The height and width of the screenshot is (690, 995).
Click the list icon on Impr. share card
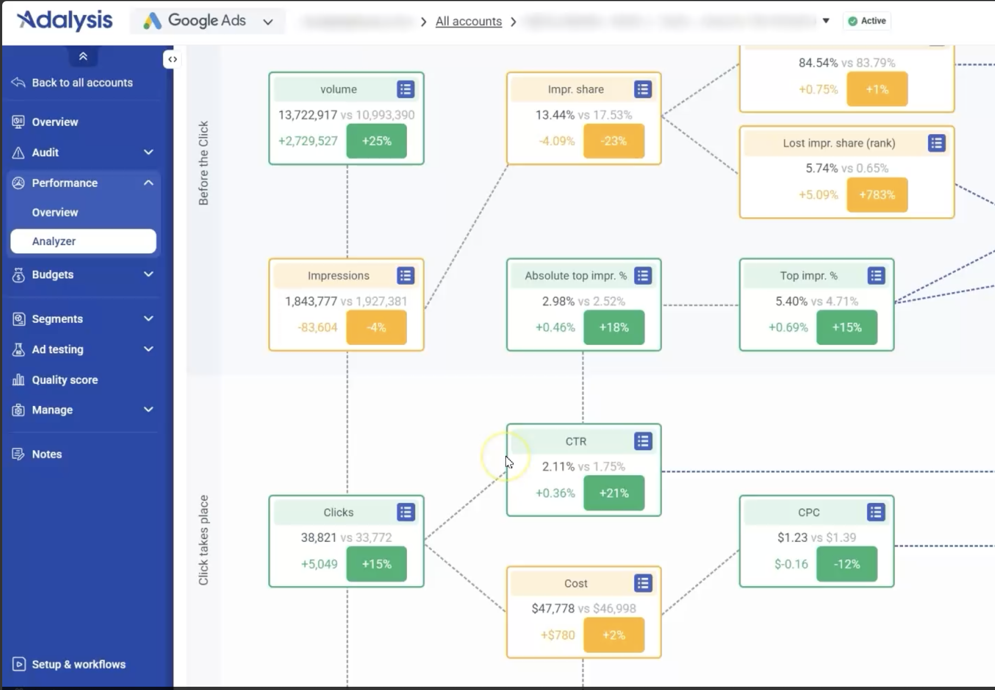pyautogui.click(x=643, y=89)
